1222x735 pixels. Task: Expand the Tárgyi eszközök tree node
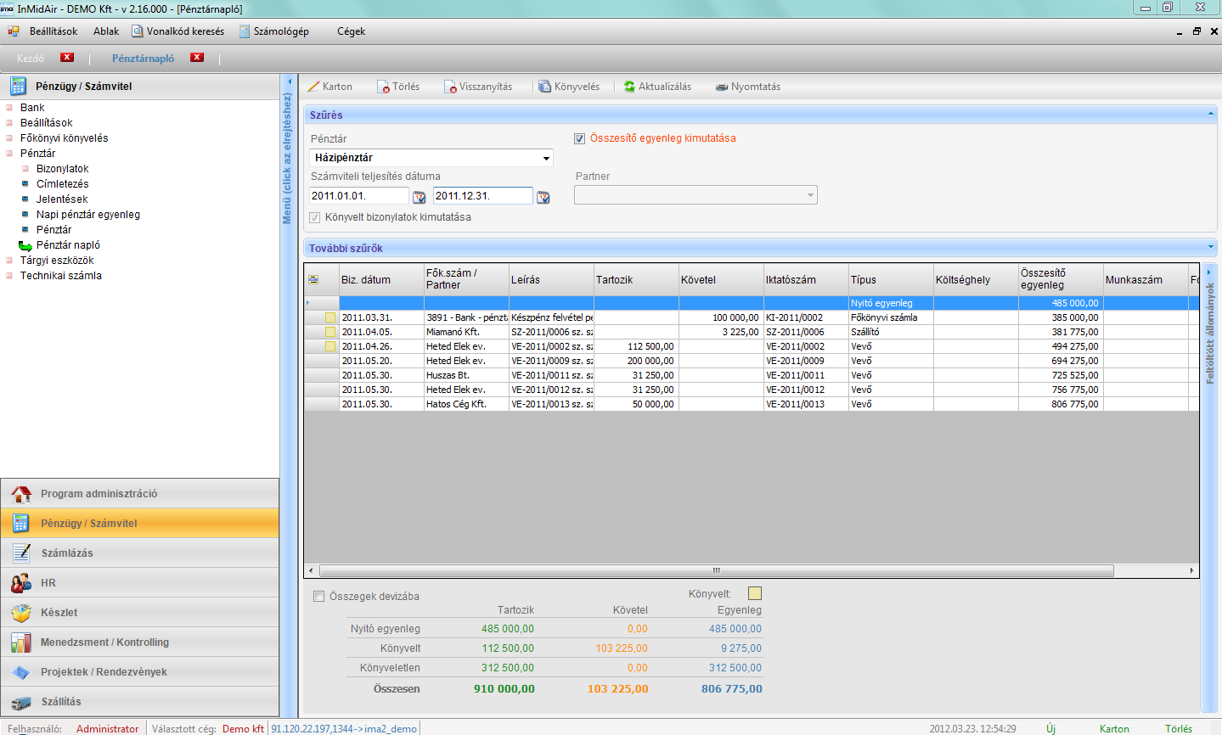pyautogui.click(x=9, y=261)
